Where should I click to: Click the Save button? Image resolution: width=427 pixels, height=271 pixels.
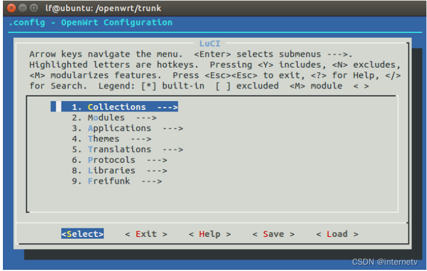click(273, 234)
